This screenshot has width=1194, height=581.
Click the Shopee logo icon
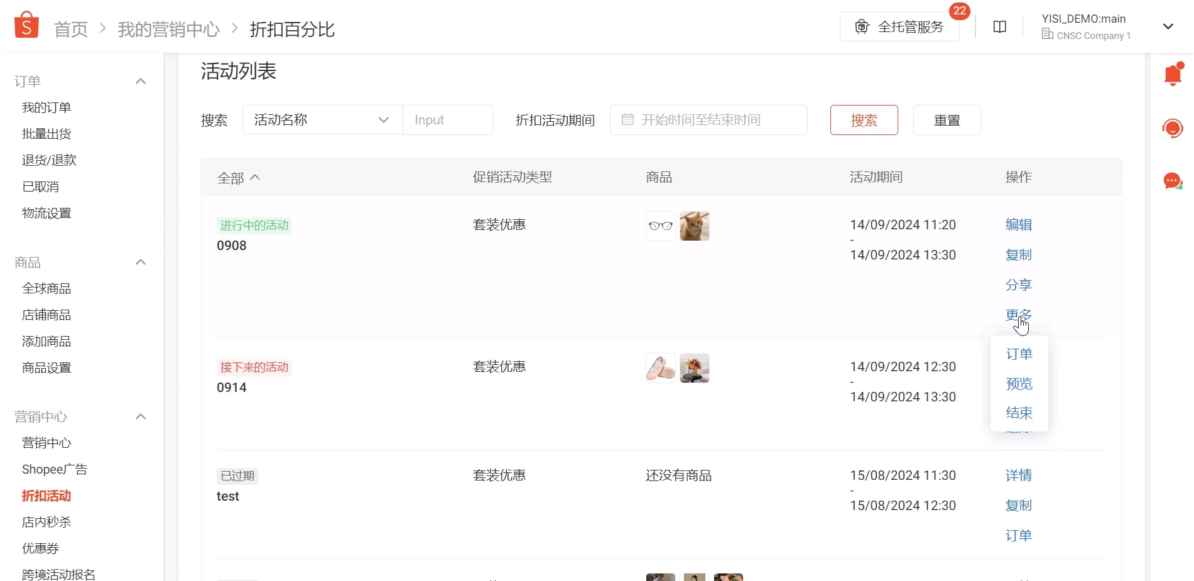(x=26, y=24)
